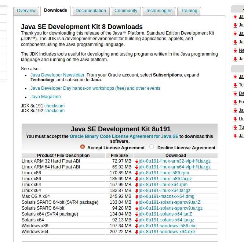Download jdk-8u191-linux-arm64-vfp-hflt.tar.gz file link

175,167
